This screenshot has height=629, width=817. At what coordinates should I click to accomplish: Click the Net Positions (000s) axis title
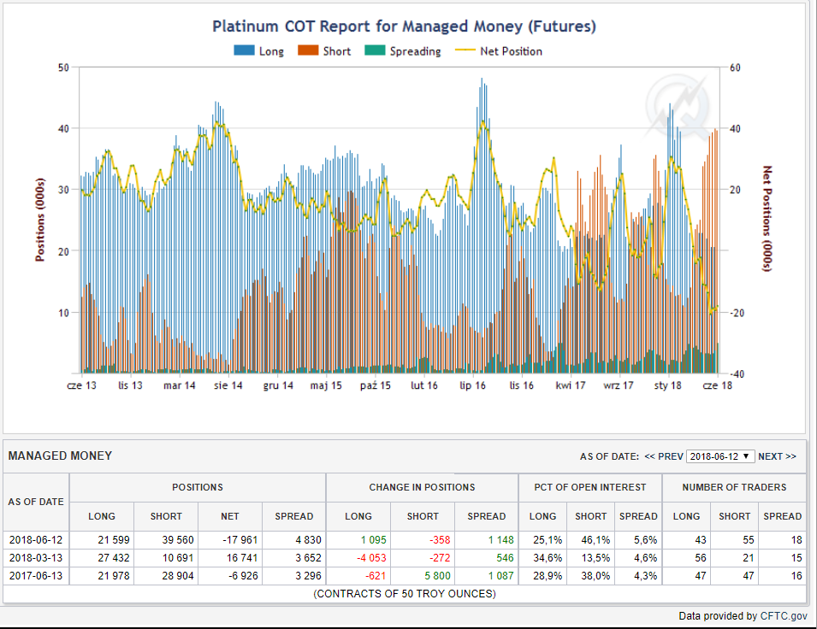[x=767, y=219]
